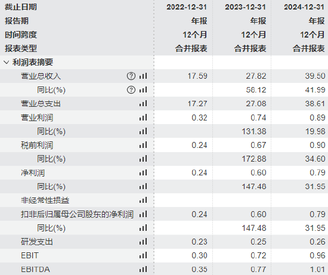The height and width of the screenshot is (275, 328).
Task: Show chart for EBIT row
Action: pyautogui.click(x=143, y=255)
